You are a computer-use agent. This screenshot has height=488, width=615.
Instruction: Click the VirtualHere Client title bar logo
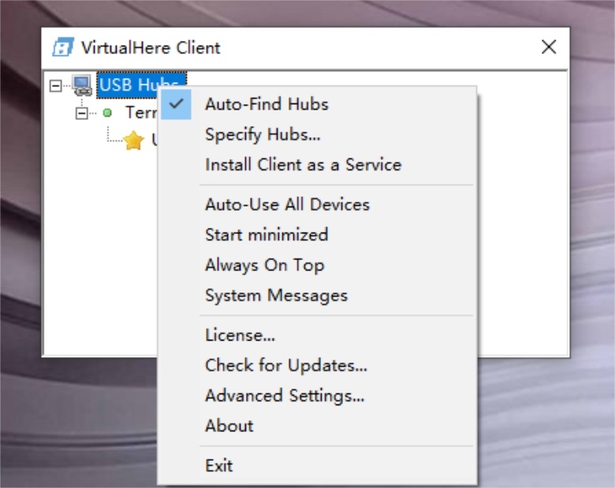coord(63,47)
